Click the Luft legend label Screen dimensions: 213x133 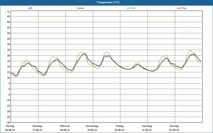[x=30, y=8]
